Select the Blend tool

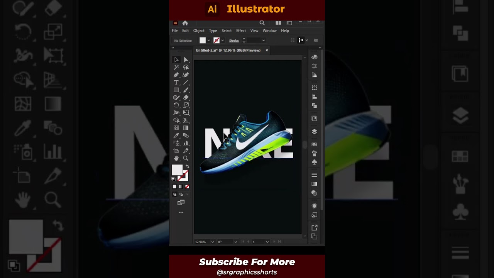pos(186,136)
